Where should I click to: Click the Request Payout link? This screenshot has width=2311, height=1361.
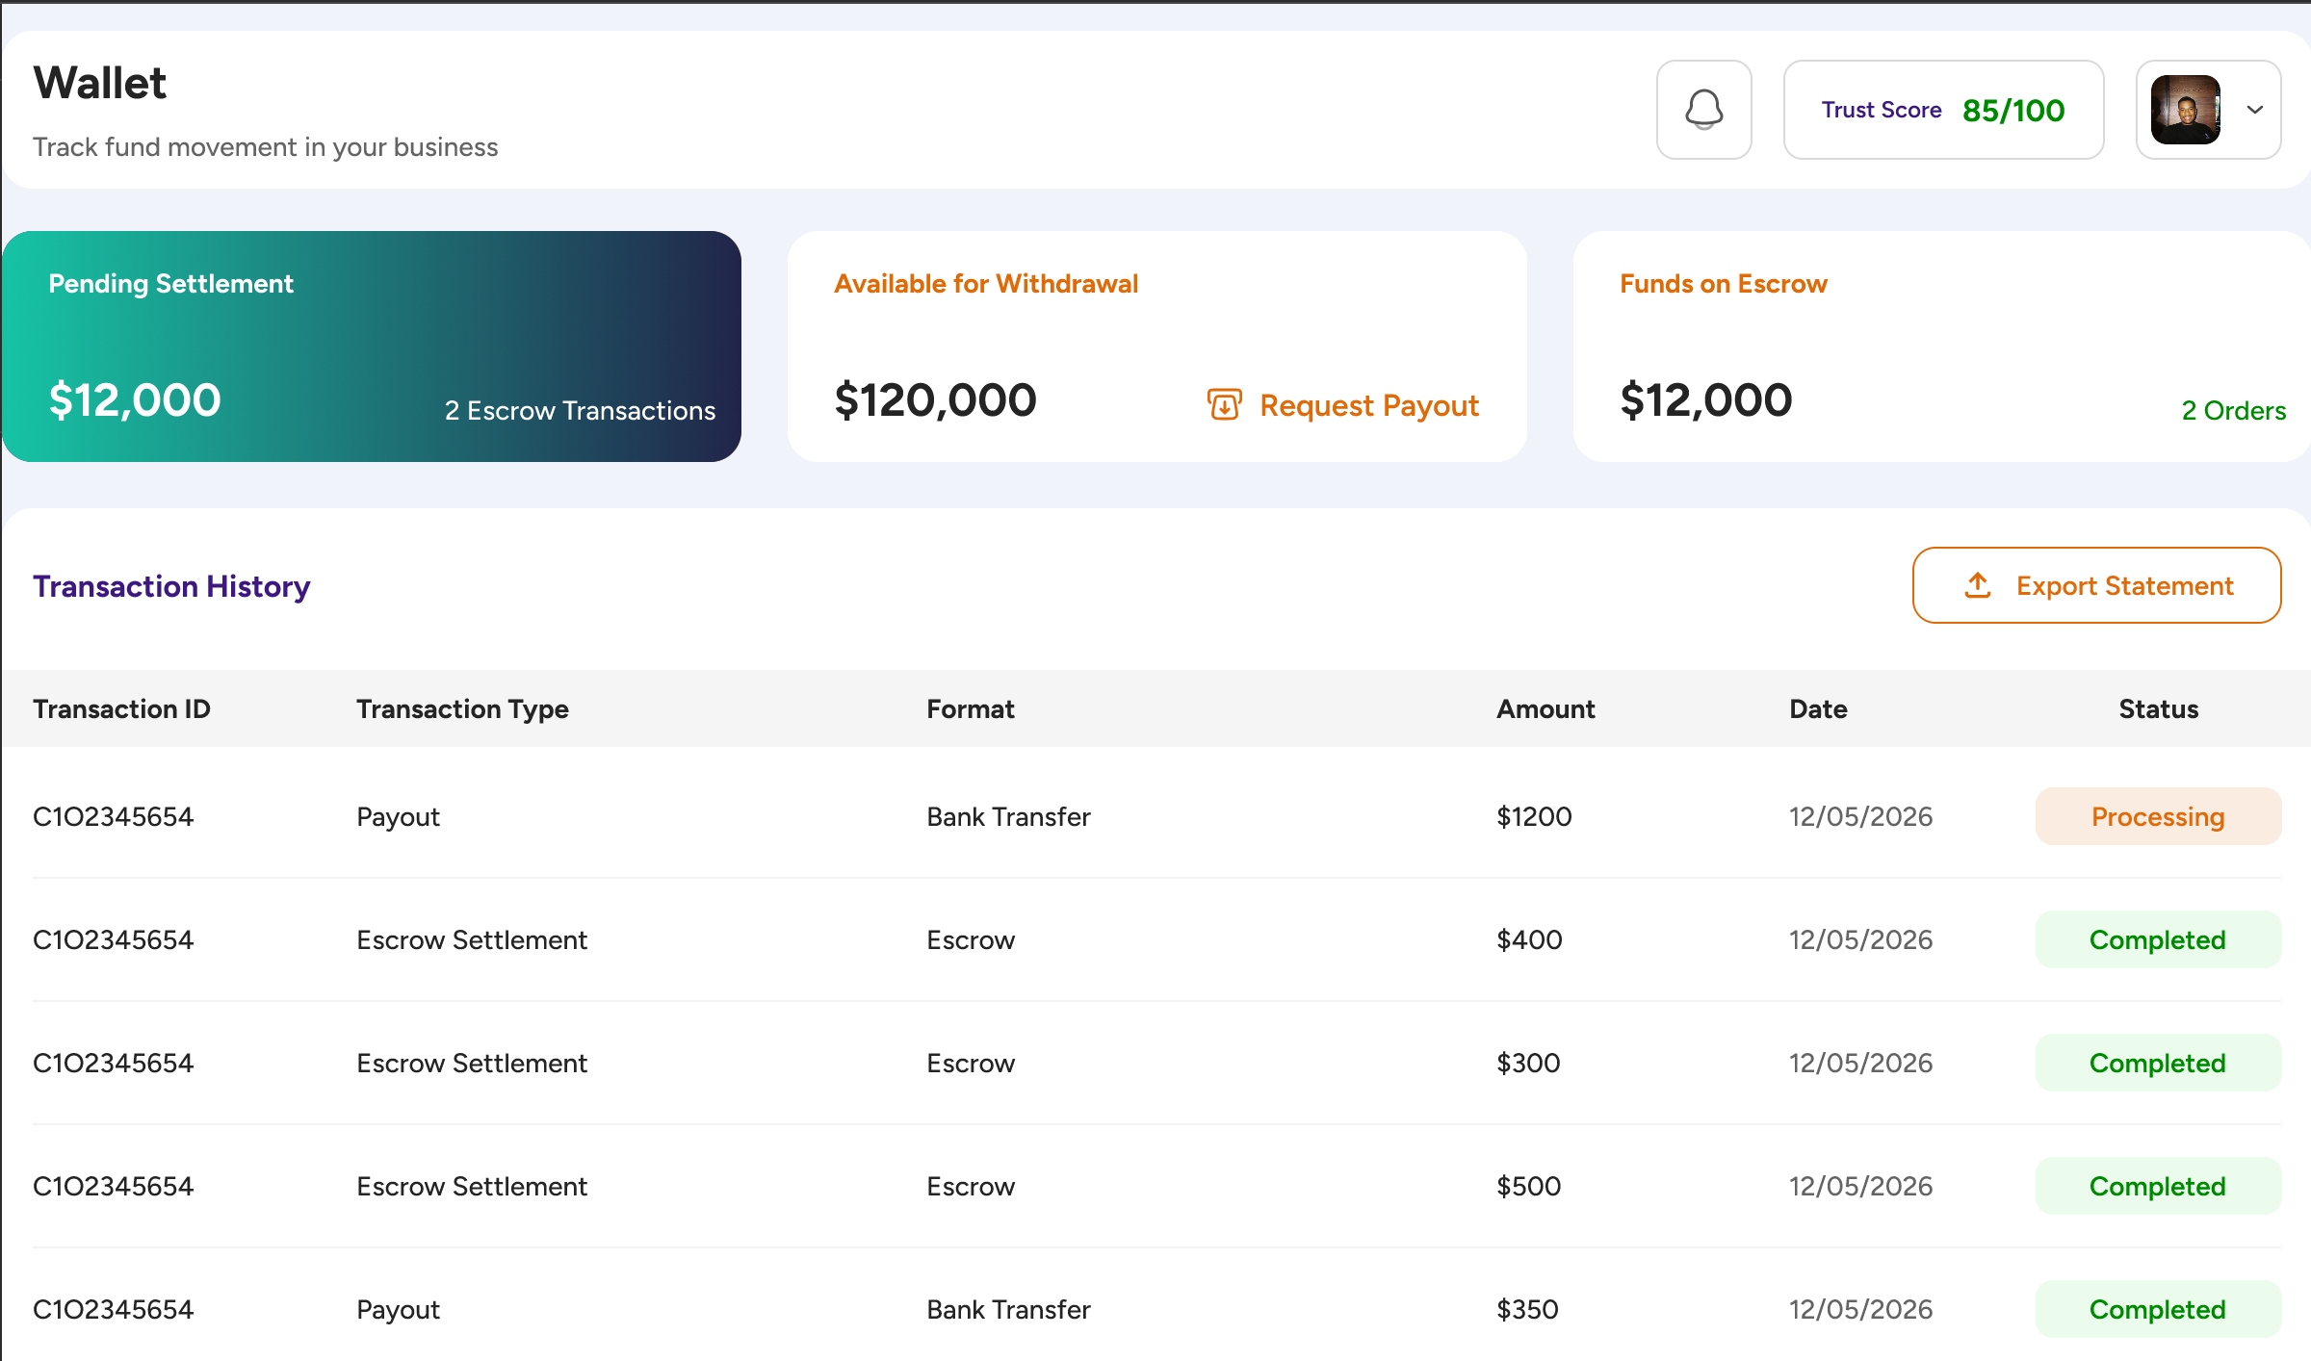click(1368, 405)
